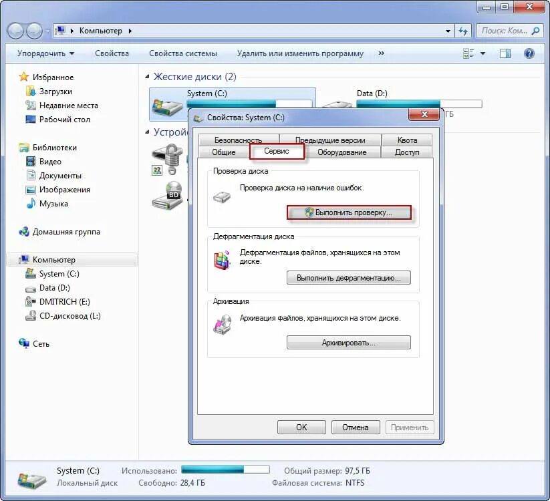
Task: Toggle the preview pane icon
Action: click(x=505, y=53)
